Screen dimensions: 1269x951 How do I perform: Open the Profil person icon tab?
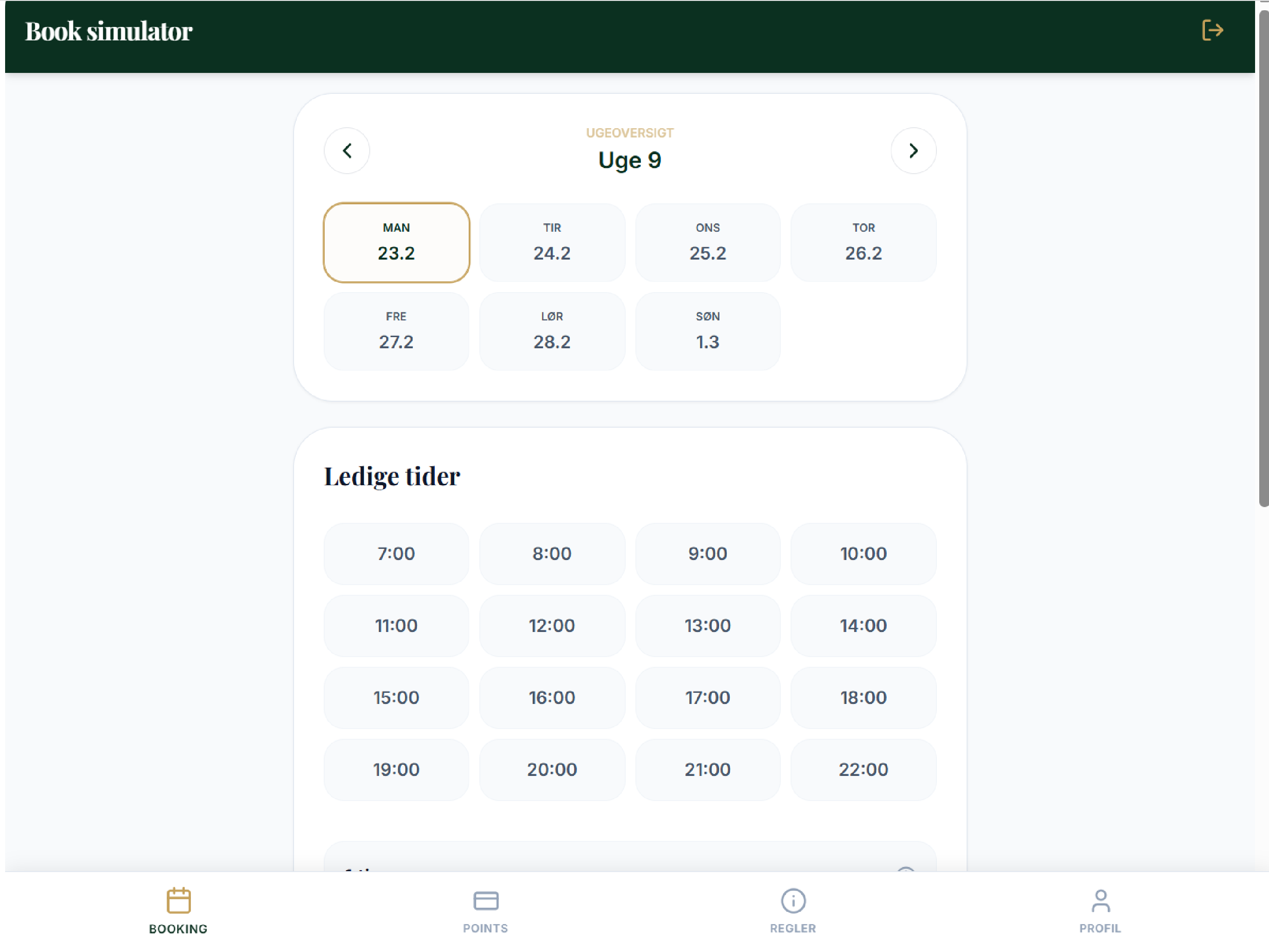(1100, 911)
